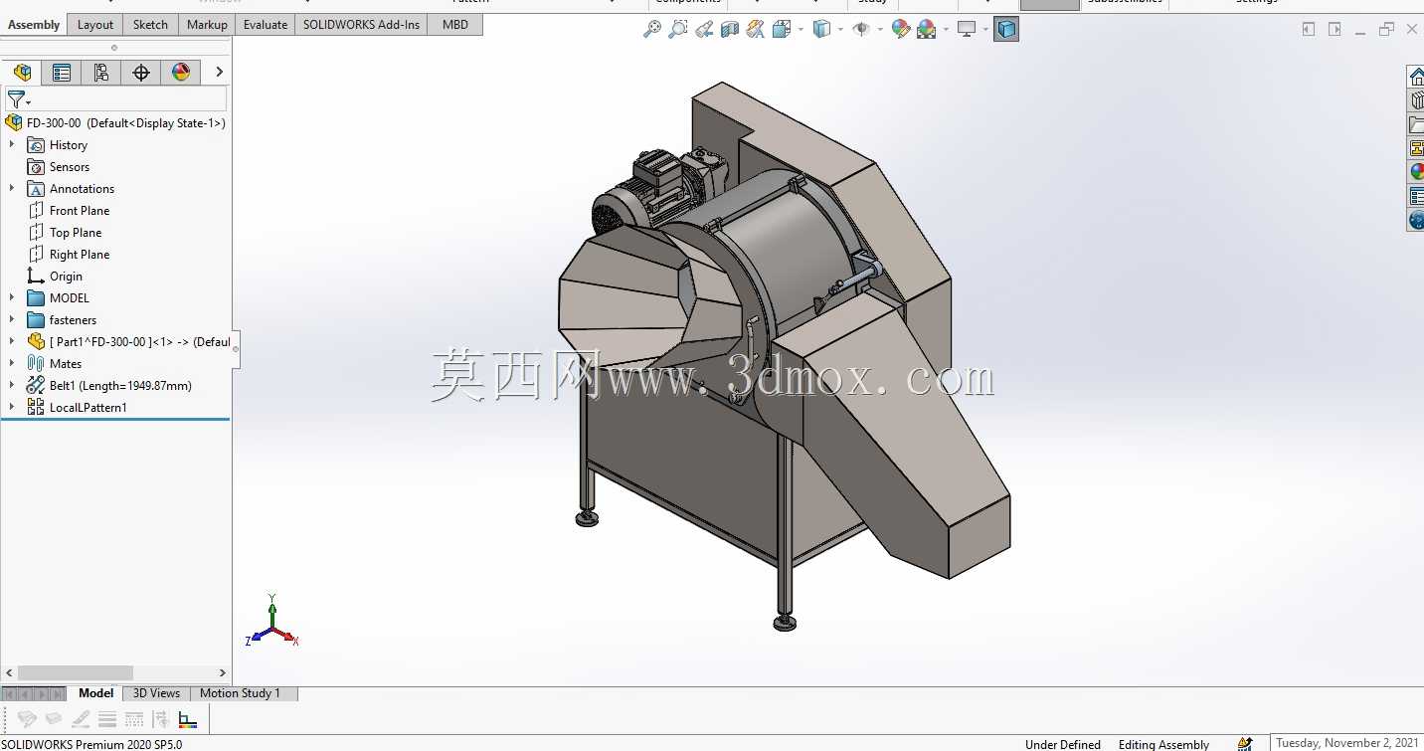Click the Edit Appearance icon
Screen dimensions: 1424x751
click(901, 30)
